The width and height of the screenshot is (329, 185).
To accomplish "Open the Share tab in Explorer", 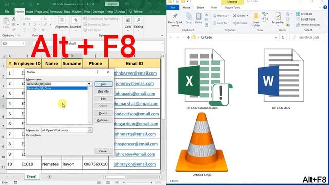I will (x=200, y=7).
